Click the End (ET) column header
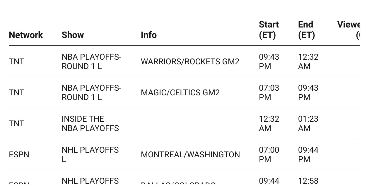Screen dimensions: 369x193 tap(306, 30)
